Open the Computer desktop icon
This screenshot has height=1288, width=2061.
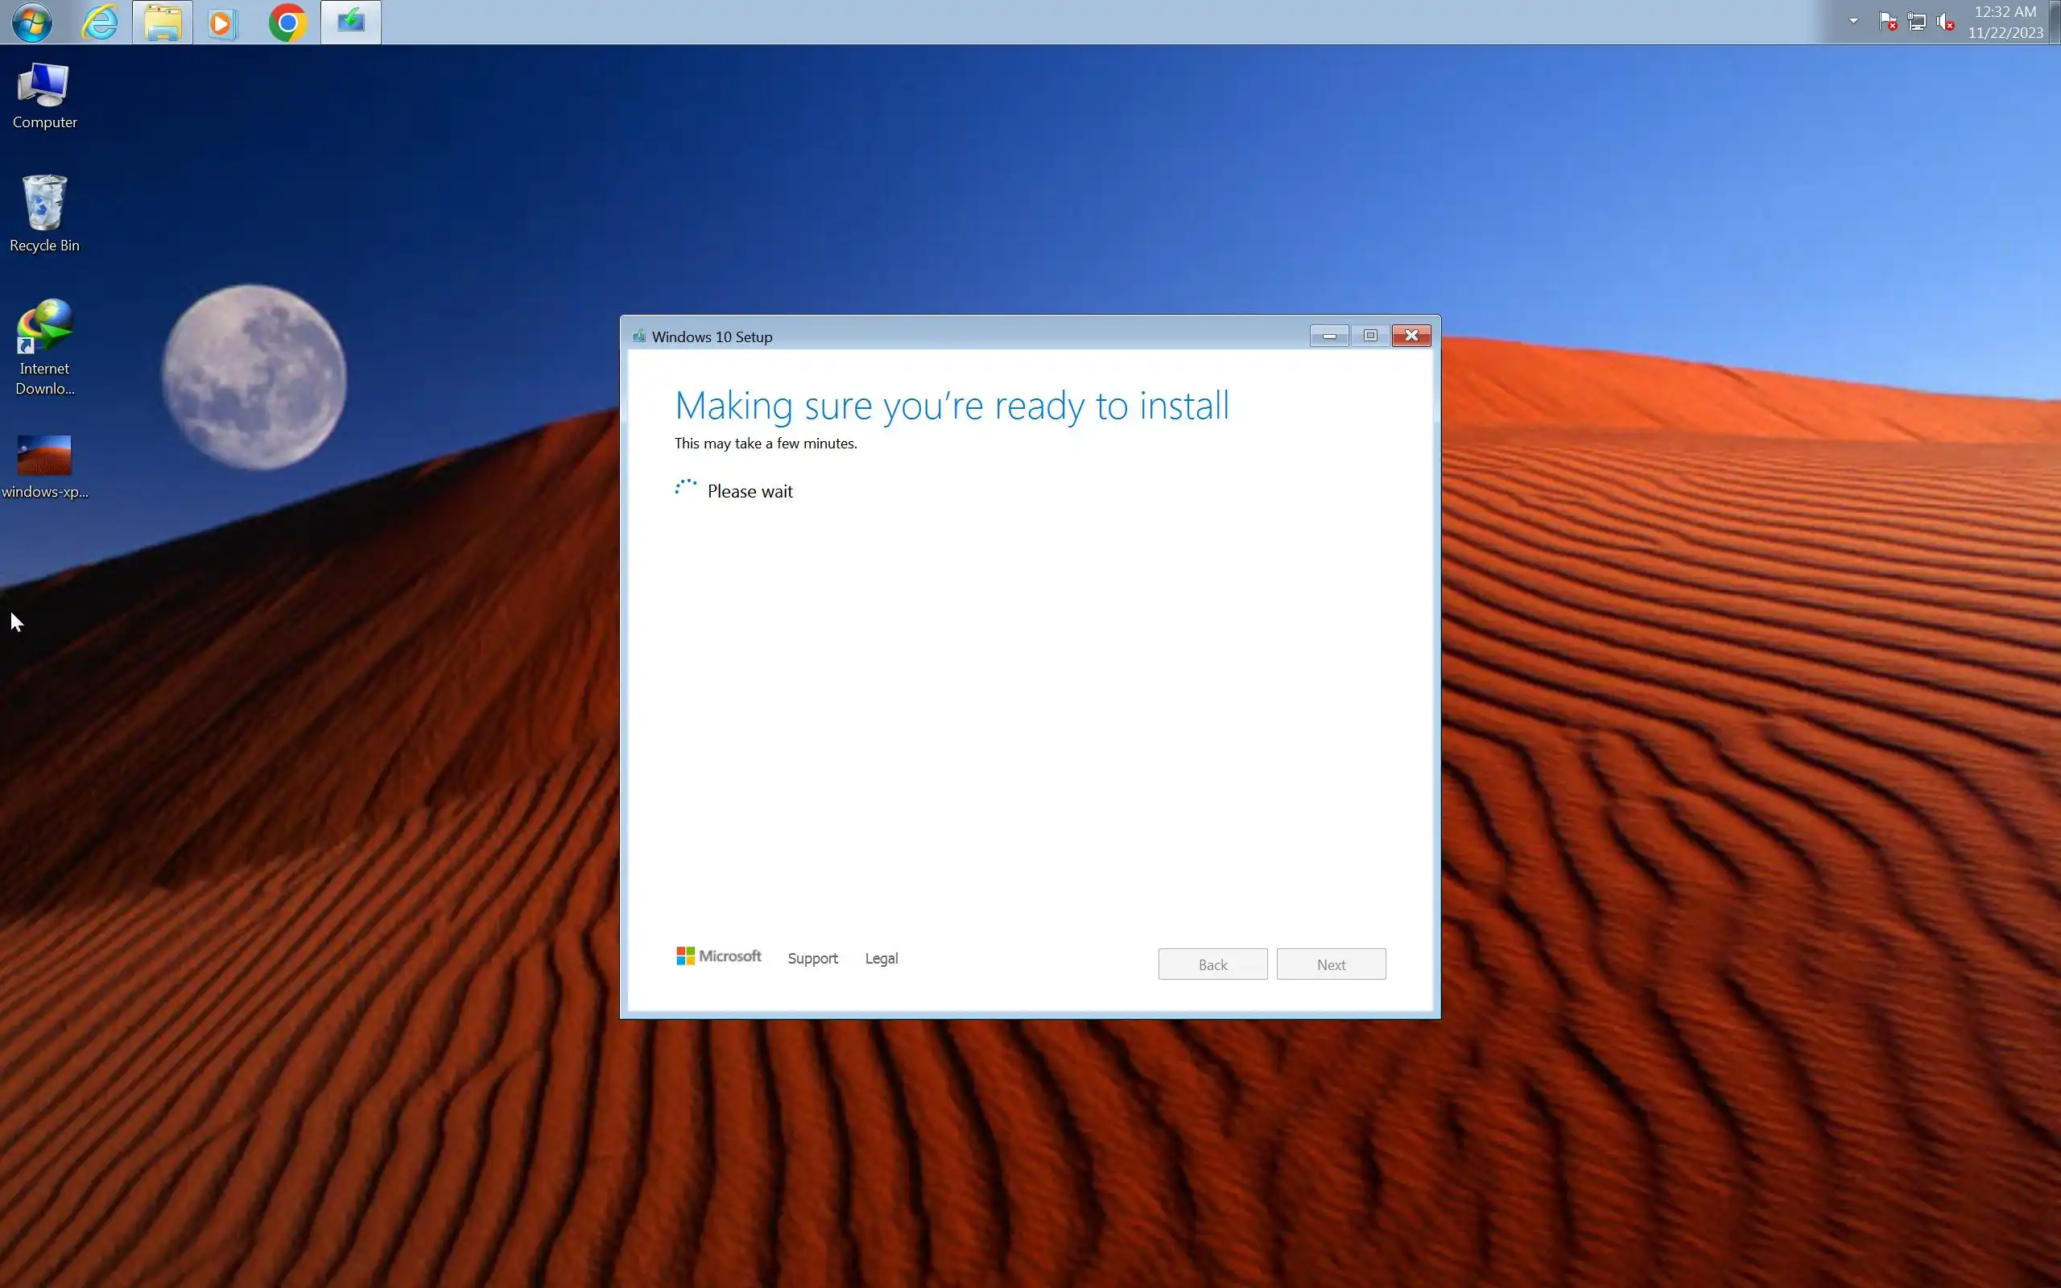click(44, 94)
